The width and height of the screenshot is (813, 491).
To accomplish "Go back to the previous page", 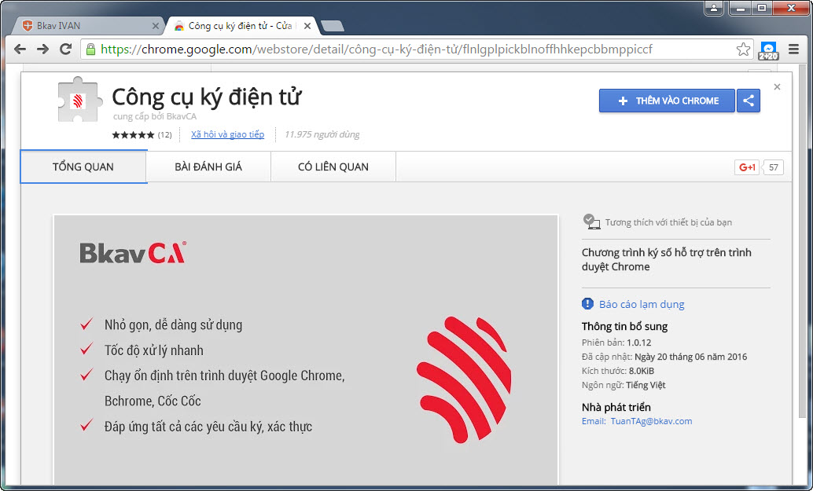I will click(x=20, y=49).
